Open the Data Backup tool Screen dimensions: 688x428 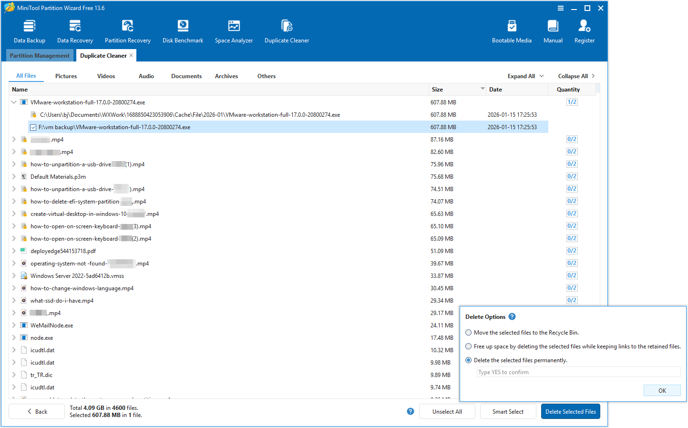(x=29, y=30)
